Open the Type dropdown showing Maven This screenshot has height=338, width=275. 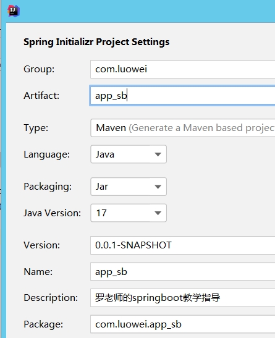pos(183,128)
